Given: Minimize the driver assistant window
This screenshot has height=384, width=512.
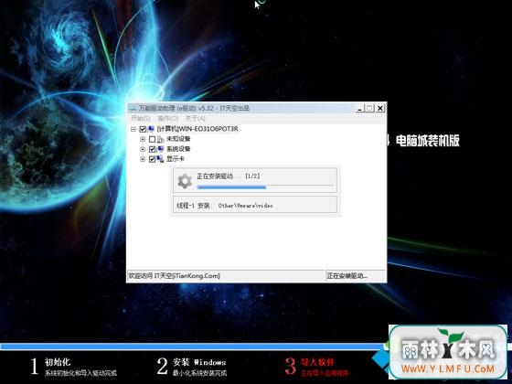Looking at the screenshot, I should point(359,108).
